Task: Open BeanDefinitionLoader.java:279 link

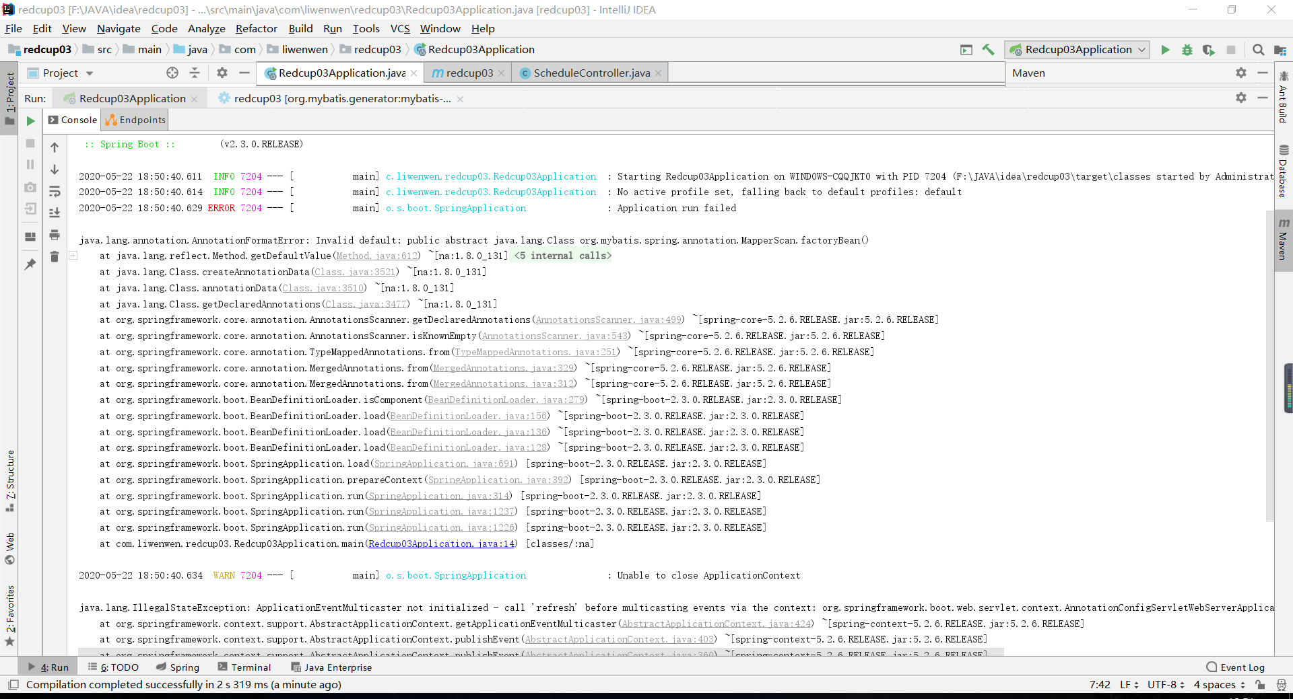Action: click(506, 400)
